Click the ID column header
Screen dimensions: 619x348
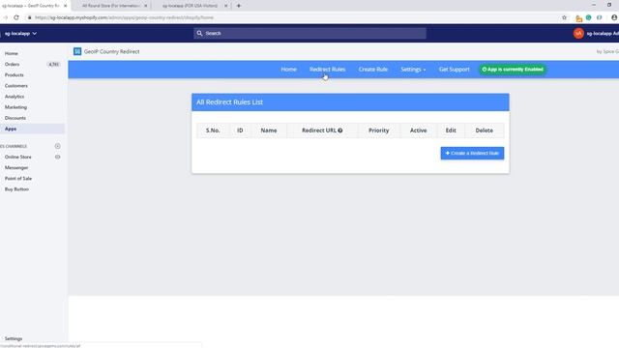coord(240,130)
